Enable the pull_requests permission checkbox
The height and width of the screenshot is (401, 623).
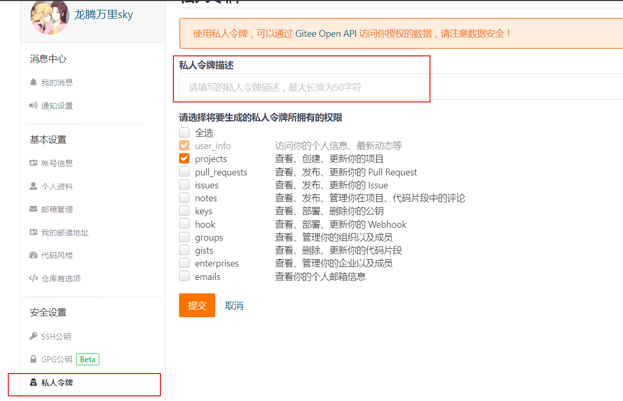(184, 171)
